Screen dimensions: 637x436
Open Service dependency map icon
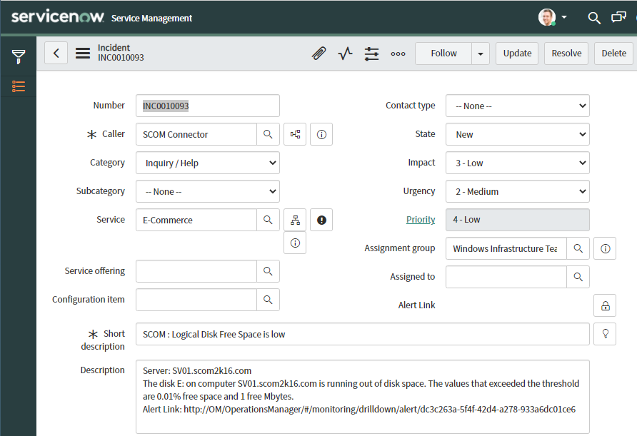[x=295, y=220]
